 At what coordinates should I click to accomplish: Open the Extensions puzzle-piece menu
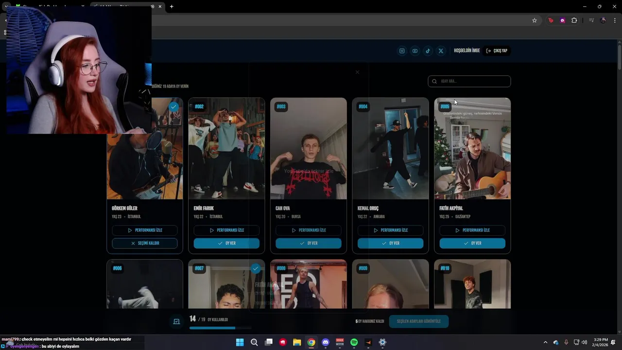coord(574,20)
